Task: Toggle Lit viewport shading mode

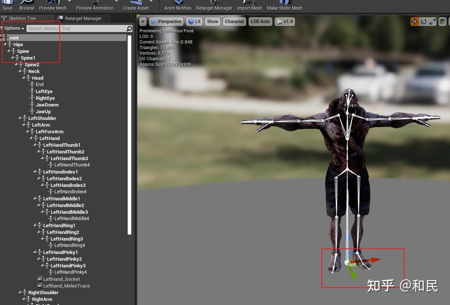Action: point(194,21)
